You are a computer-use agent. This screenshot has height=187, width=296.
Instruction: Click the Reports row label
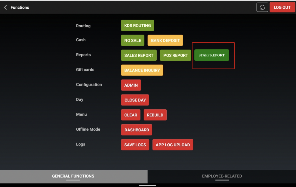[x=83, y=55]
